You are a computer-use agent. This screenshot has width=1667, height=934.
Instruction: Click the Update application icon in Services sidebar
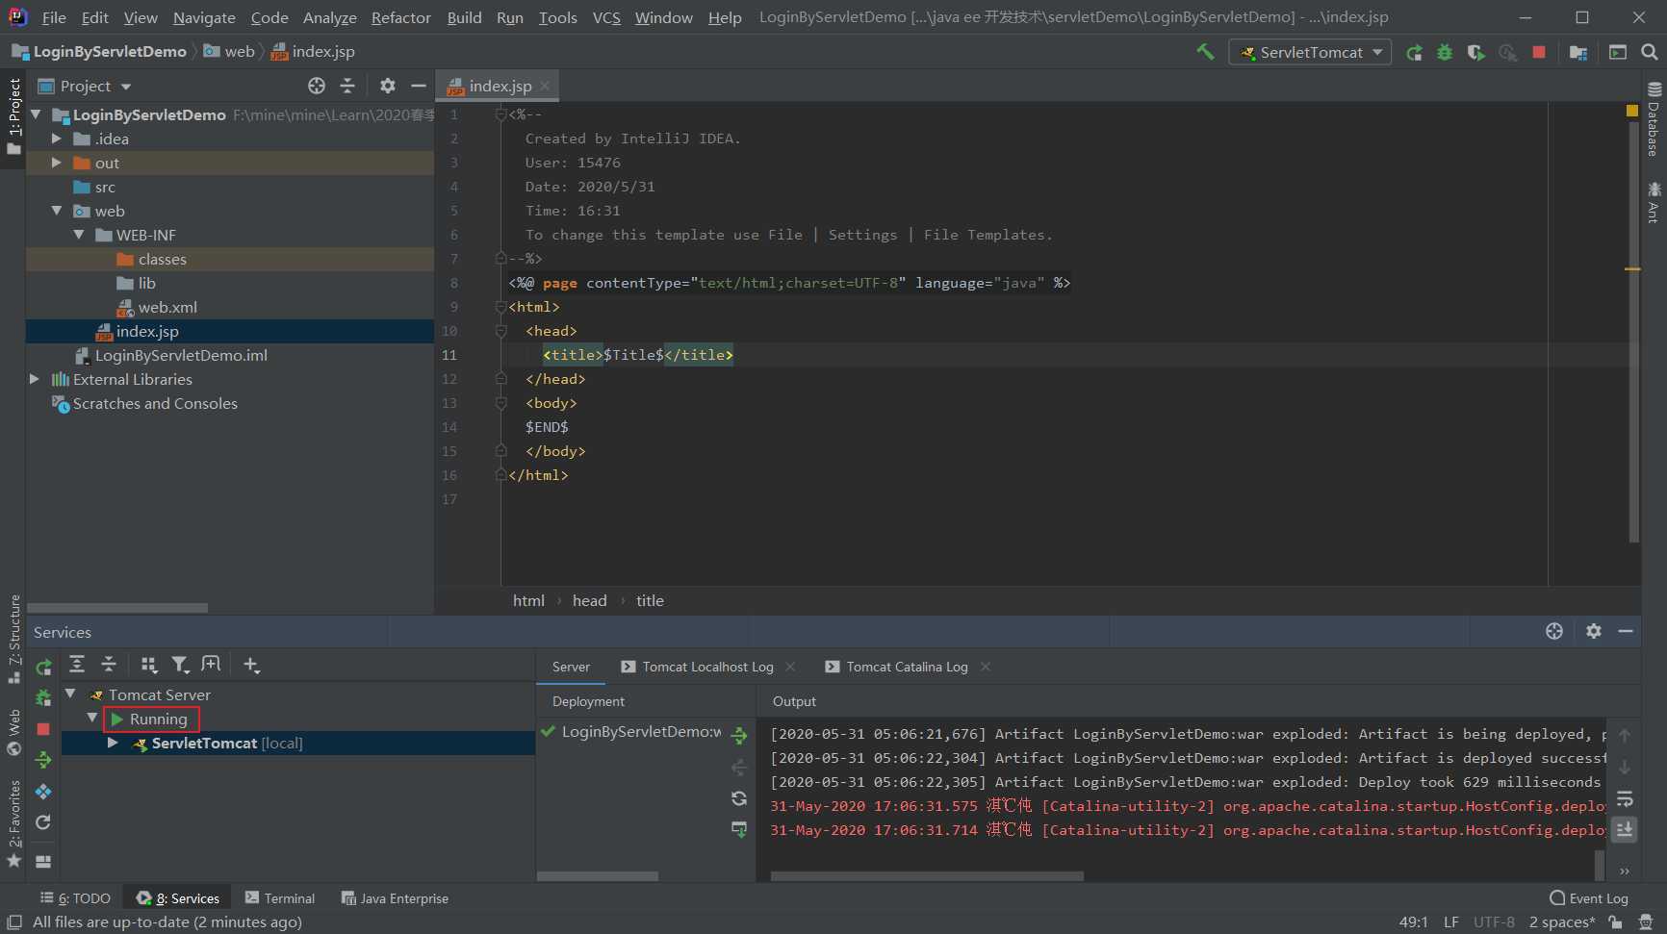point(43,760)
